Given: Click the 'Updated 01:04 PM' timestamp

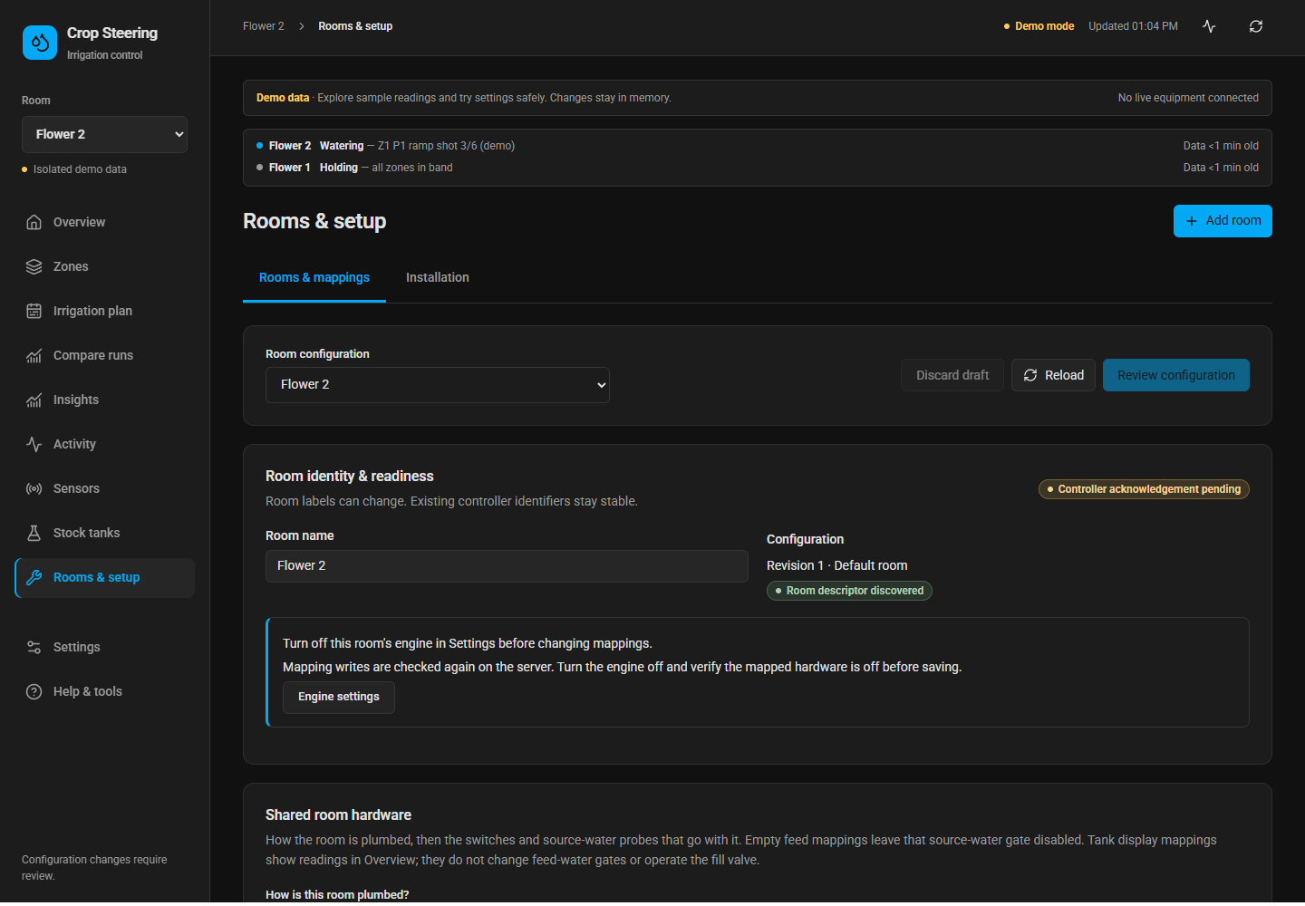Looking at the screenshot, I should click(1133, 26).
